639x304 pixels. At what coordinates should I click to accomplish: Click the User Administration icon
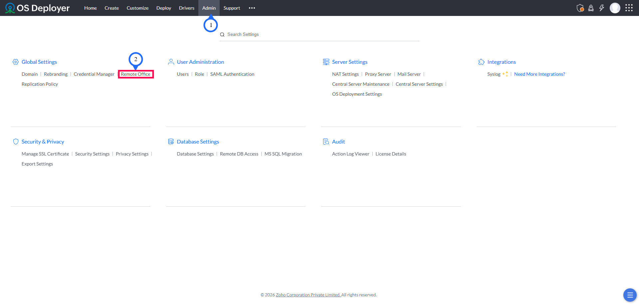click(171, 62)
